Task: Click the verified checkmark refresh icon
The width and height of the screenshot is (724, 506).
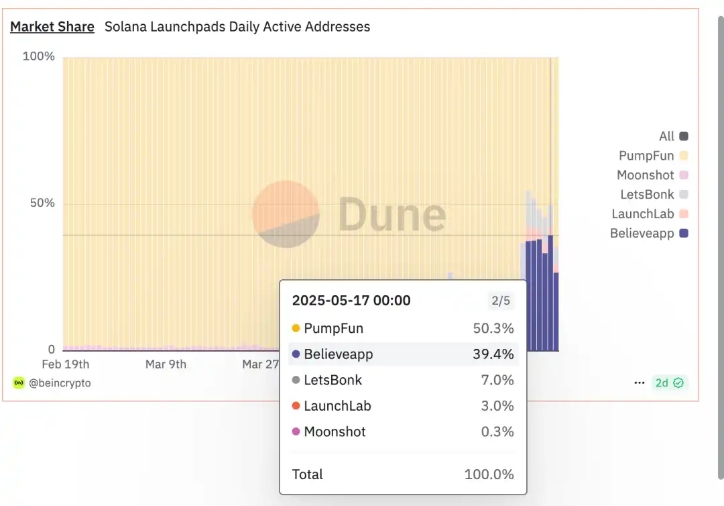Action: pos(678,383)
